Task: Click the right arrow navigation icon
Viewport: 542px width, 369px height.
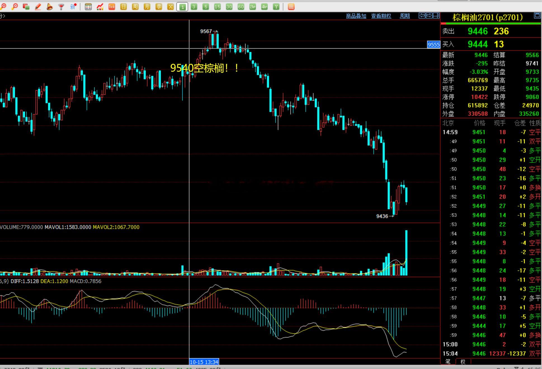Action: [429, 16]
